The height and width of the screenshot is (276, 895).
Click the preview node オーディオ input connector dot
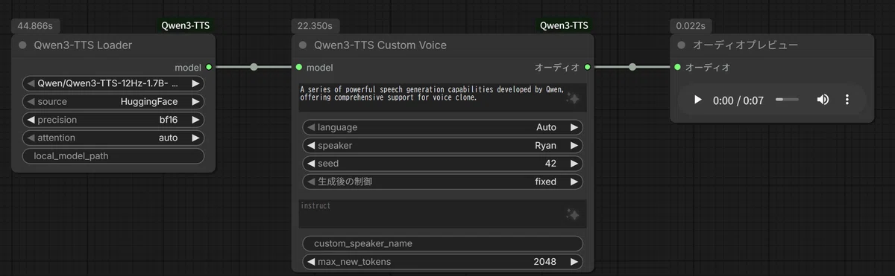677,67
